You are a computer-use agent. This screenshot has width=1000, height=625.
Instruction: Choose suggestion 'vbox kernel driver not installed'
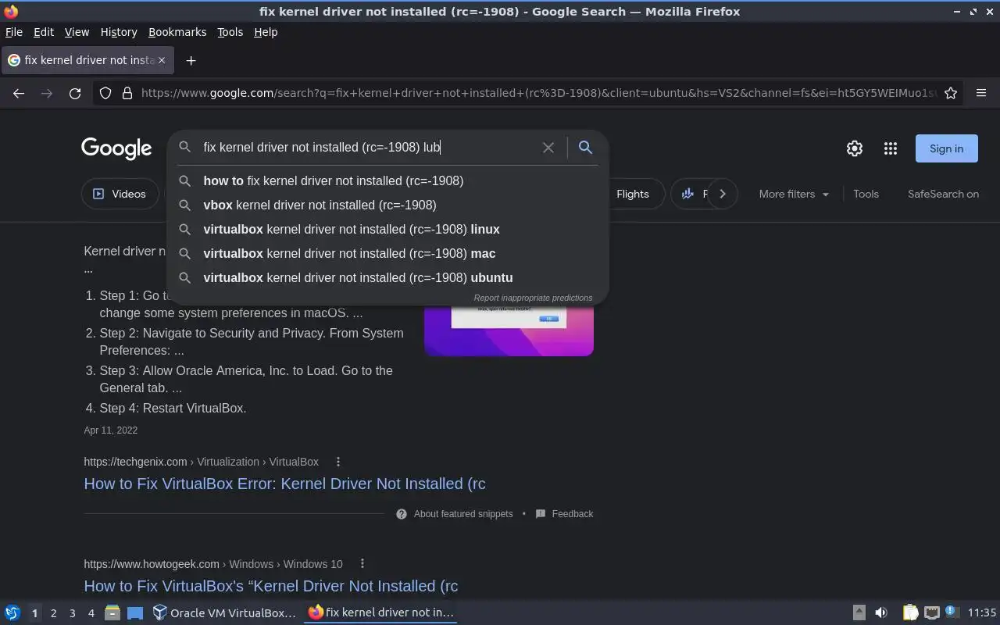pos(387,205)
